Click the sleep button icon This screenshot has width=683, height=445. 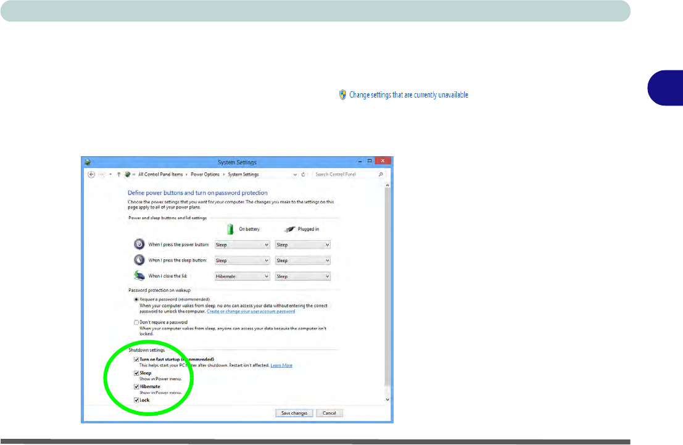click(x=139, y=260)
